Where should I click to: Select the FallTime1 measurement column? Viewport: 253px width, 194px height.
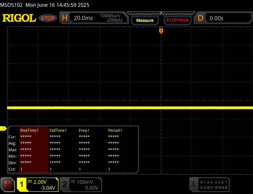point(58,130)
